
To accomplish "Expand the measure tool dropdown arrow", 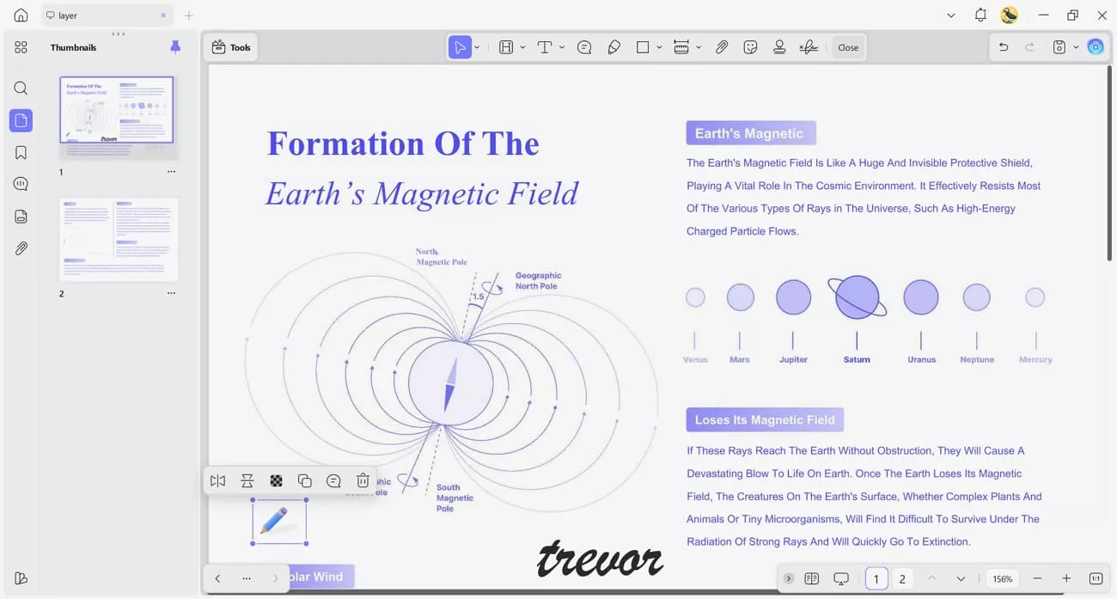I will click(699, 47).
